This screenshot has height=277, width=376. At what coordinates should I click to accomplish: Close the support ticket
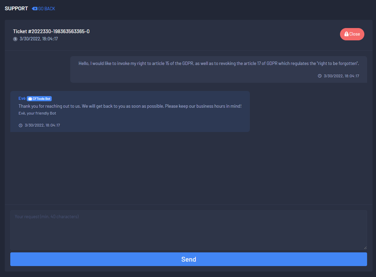point(352,34)
